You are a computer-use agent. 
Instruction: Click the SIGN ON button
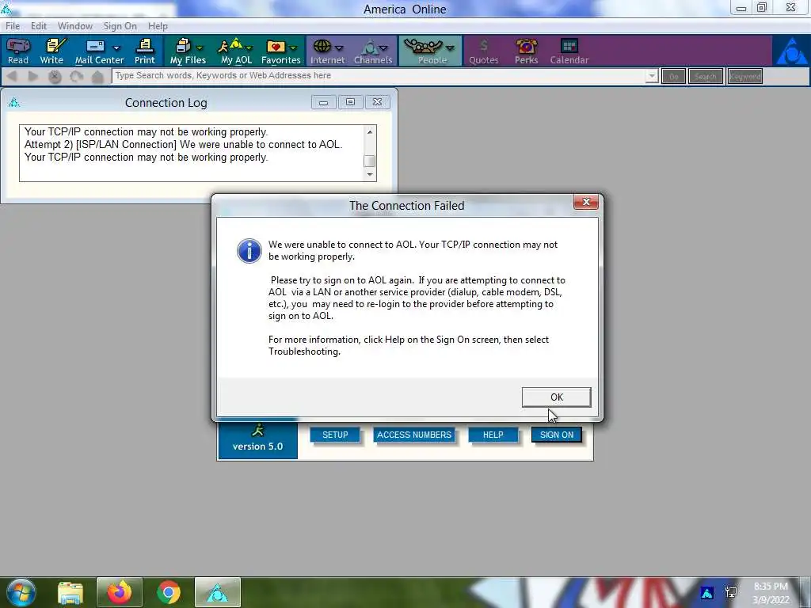click(x=557, y=435)
